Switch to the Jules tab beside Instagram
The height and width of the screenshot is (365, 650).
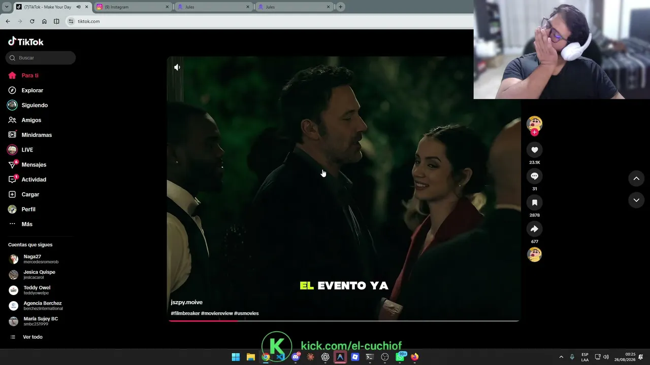[x=213, y=7]
